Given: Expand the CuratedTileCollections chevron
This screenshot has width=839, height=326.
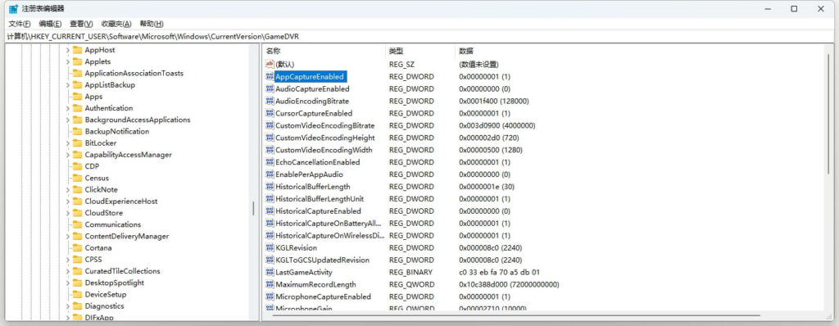Looking at the screenshot, I should (x=68, y=271).
